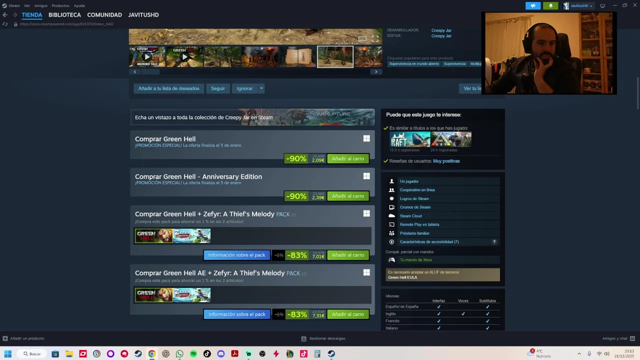
Task: Open the Amigos menu
Action: pyautogui.click(x=41, y=5)
